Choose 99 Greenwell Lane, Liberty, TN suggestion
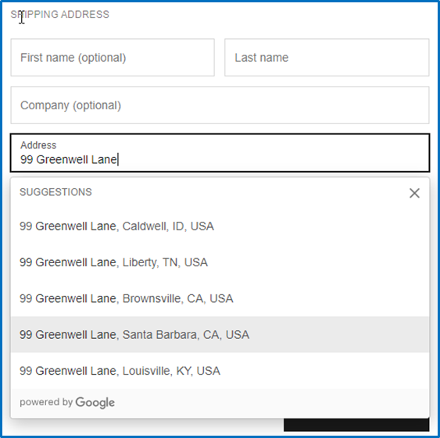440x438 pixels. point(220,262)
